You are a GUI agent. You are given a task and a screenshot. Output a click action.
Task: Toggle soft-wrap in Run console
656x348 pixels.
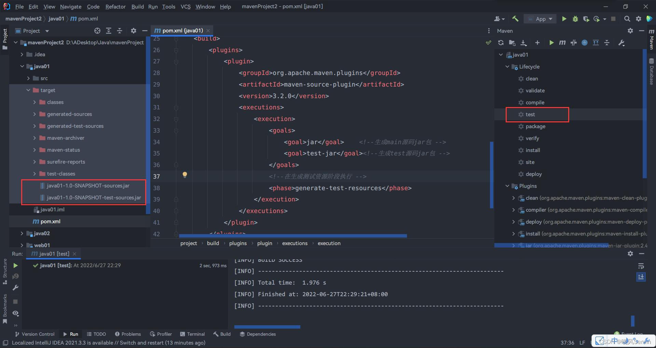[x=641, y=266]
